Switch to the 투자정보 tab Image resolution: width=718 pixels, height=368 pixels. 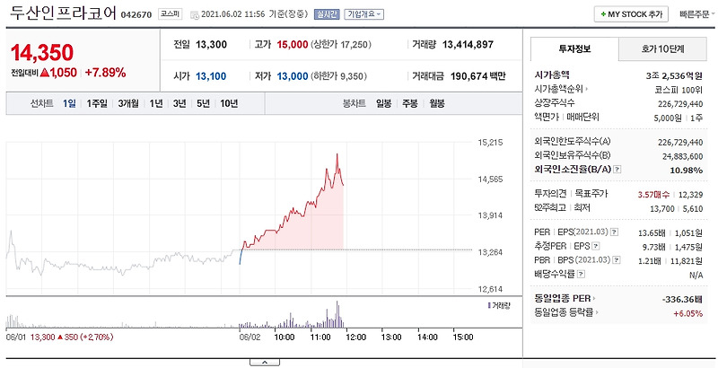pos(574,49)
